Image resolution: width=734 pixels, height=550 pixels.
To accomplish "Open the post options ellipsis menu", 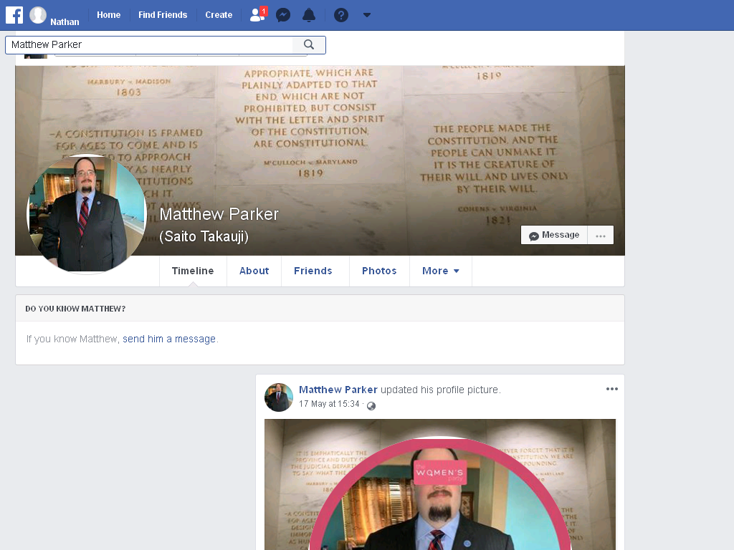I will (612, 389).
